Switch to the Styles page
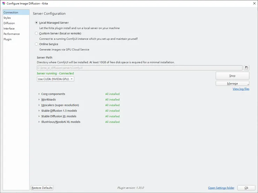 coord(7,18)
